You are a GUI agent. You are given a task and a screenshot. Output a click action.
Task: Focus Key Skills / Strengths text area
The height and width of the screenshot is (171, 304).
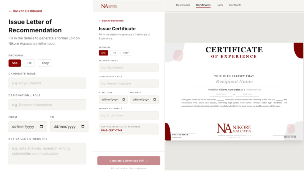[x=47, y=153]
